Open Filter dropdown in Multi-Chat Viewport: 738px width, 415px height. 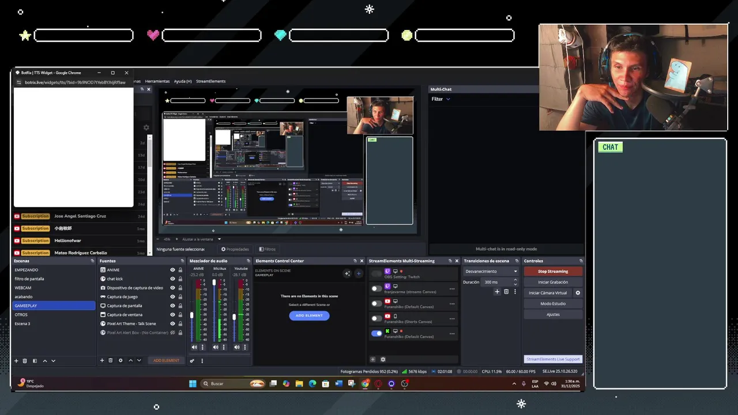[x=440, y=99]
